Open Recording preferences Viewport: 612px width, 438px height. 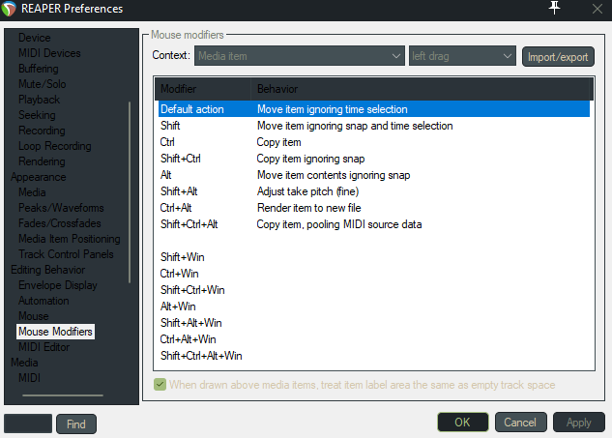42,131
